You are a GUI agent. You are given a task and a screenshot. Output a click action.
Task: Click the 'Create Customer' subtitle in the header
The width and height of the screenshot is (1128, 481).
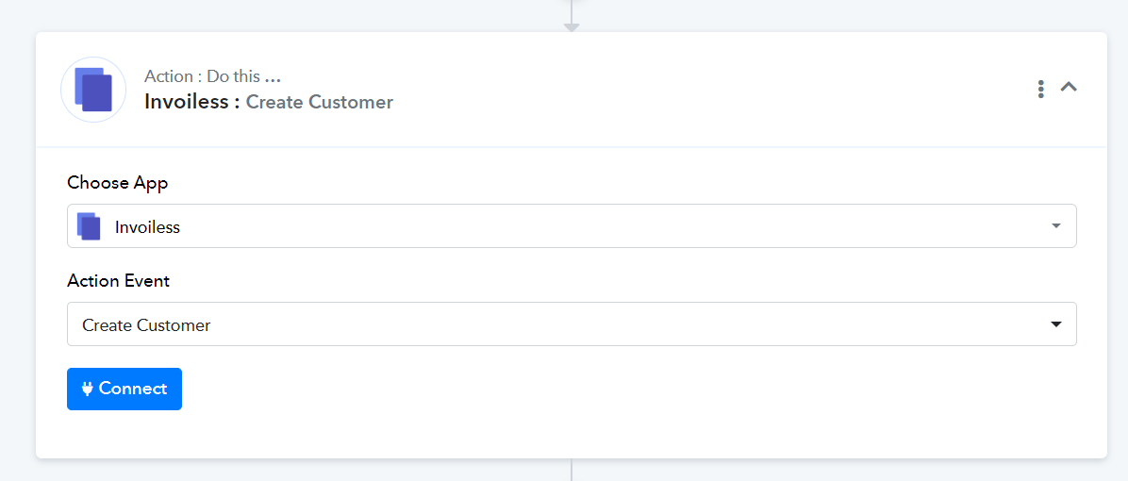[x=320, y=102]
